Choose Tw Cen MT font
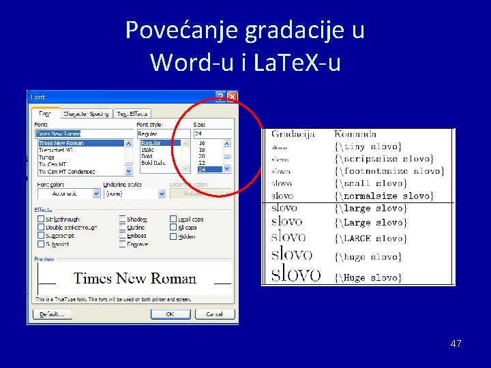The image size is (491, 368). 53,165
